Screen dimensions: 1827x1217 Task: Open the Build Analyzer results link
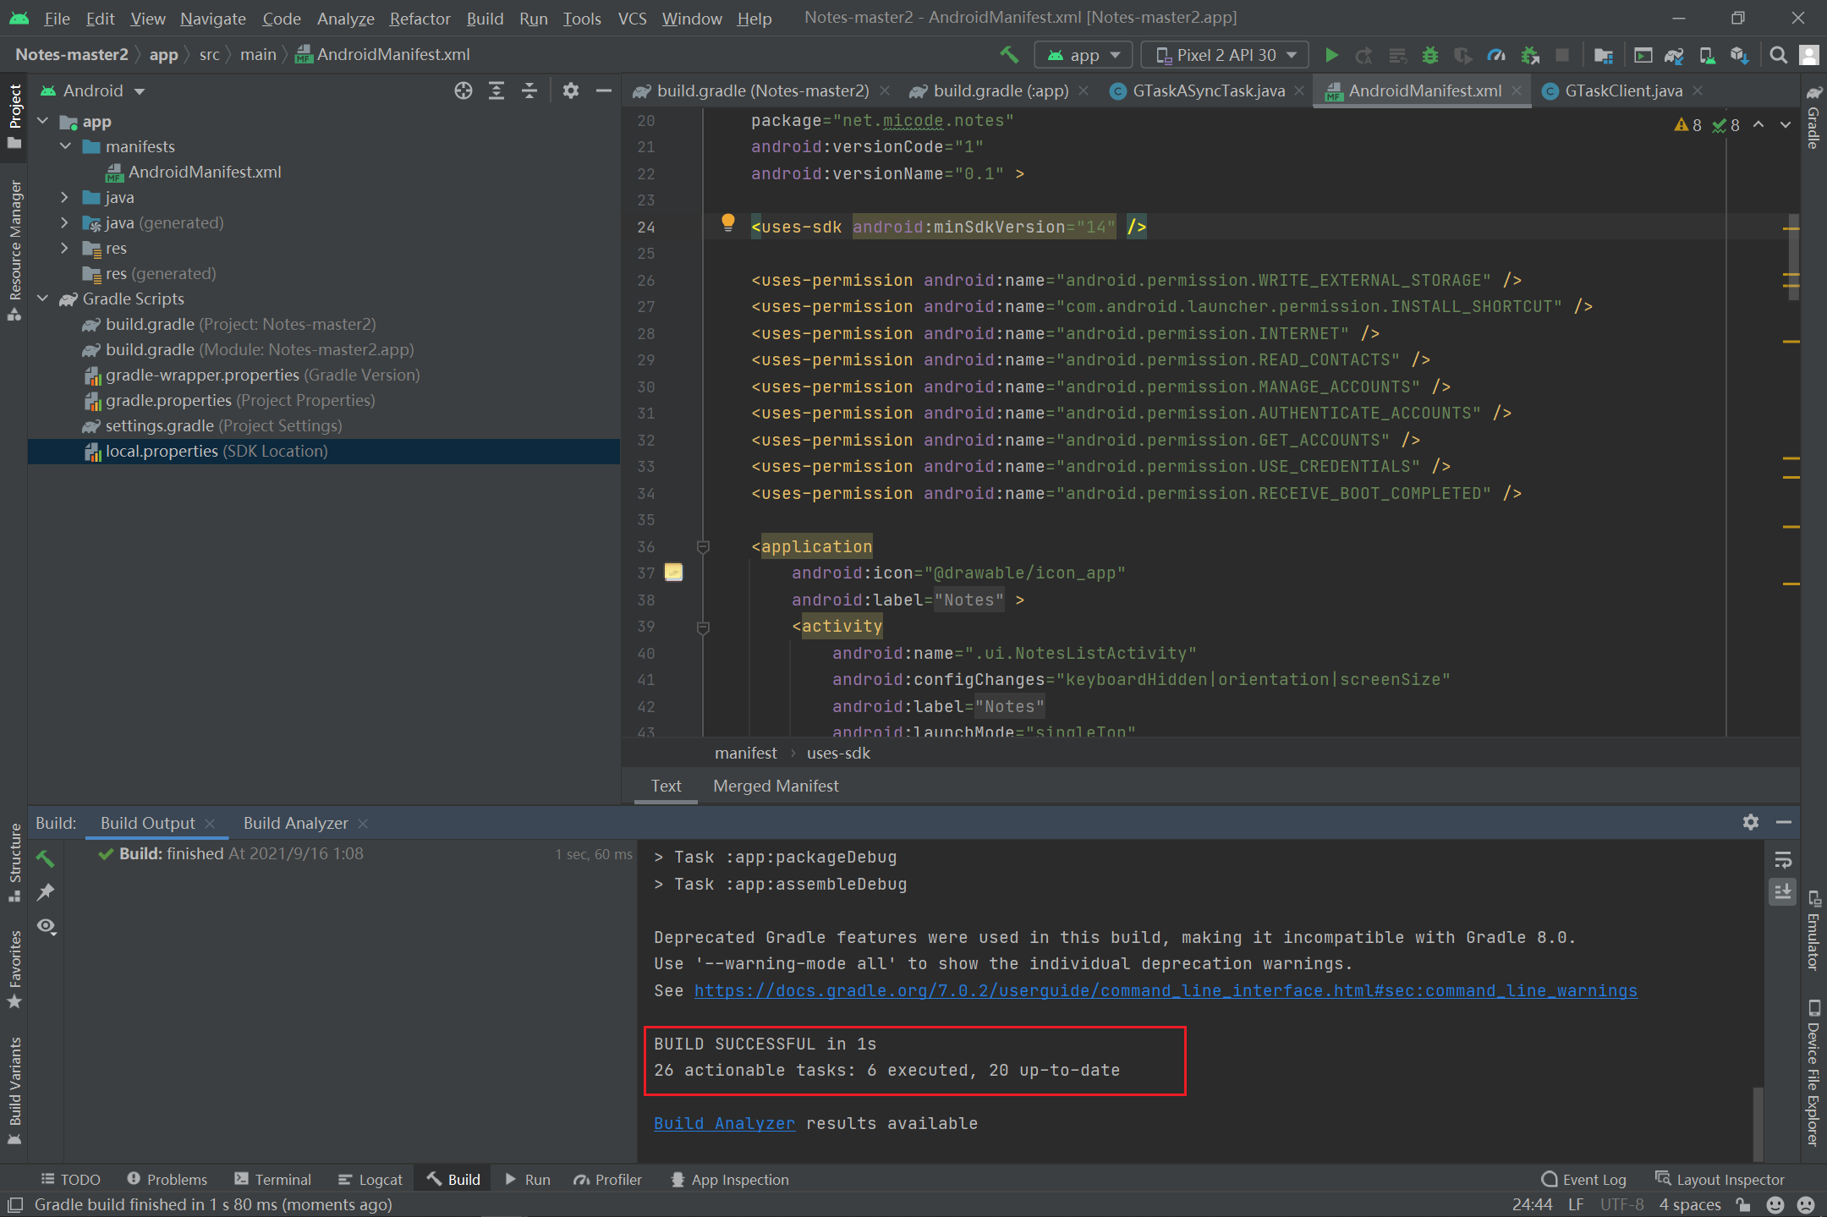coord(724,1123)
